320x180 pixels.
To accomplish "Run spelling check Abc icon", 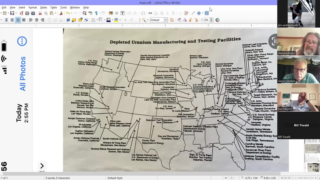I will (x=90, y=13).
